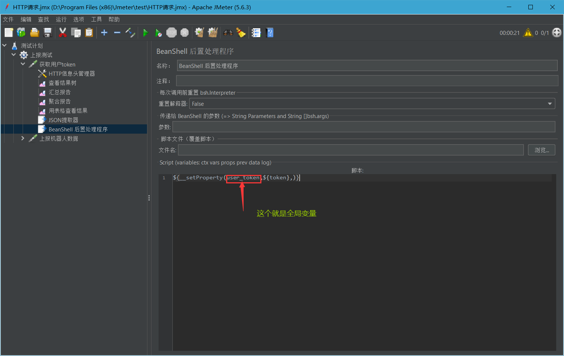The width and height of the screenshot is (564, 356).
Task: Click the panel splitter handle dots
Action: 149,198
